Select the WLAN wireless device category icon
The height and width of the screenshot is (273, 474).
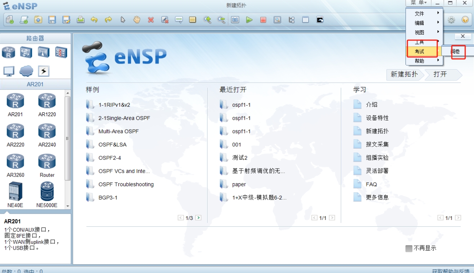(x=43, y=52)
